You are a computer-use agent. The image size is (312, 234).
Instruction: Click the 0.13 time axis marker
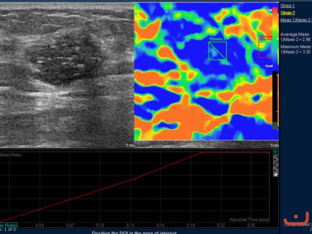(130, 226)
